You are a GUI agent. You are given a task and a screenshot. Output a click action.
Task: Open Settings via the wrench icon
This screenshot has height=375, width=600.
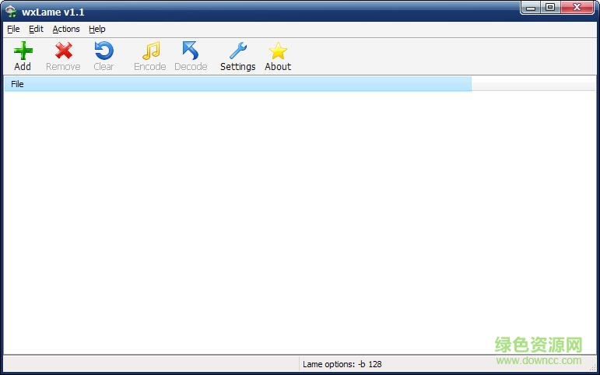point(238,51)
